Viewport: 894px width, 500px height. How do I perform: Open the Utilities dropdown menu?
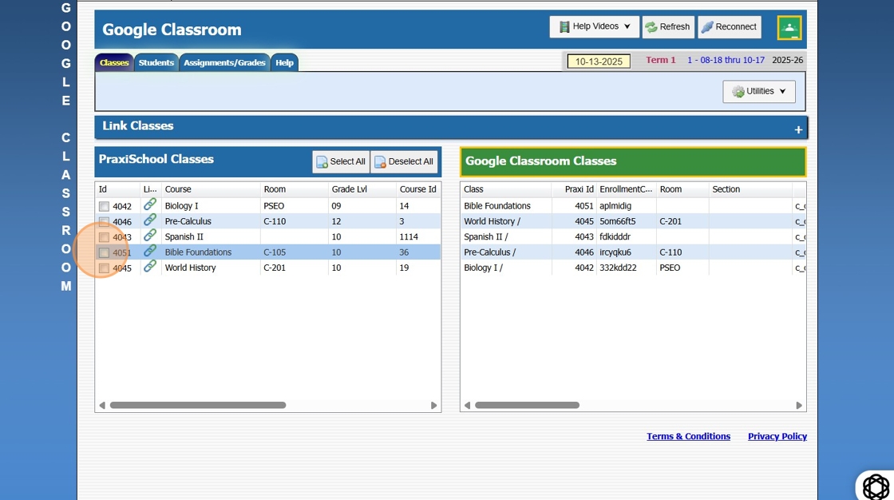(759, 91)
